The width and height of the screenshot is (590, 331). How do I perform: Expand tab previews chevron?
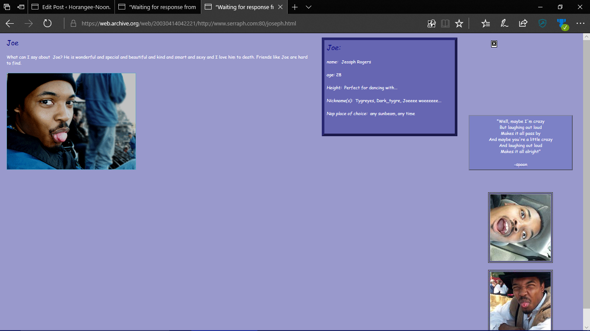pos(308,7)
